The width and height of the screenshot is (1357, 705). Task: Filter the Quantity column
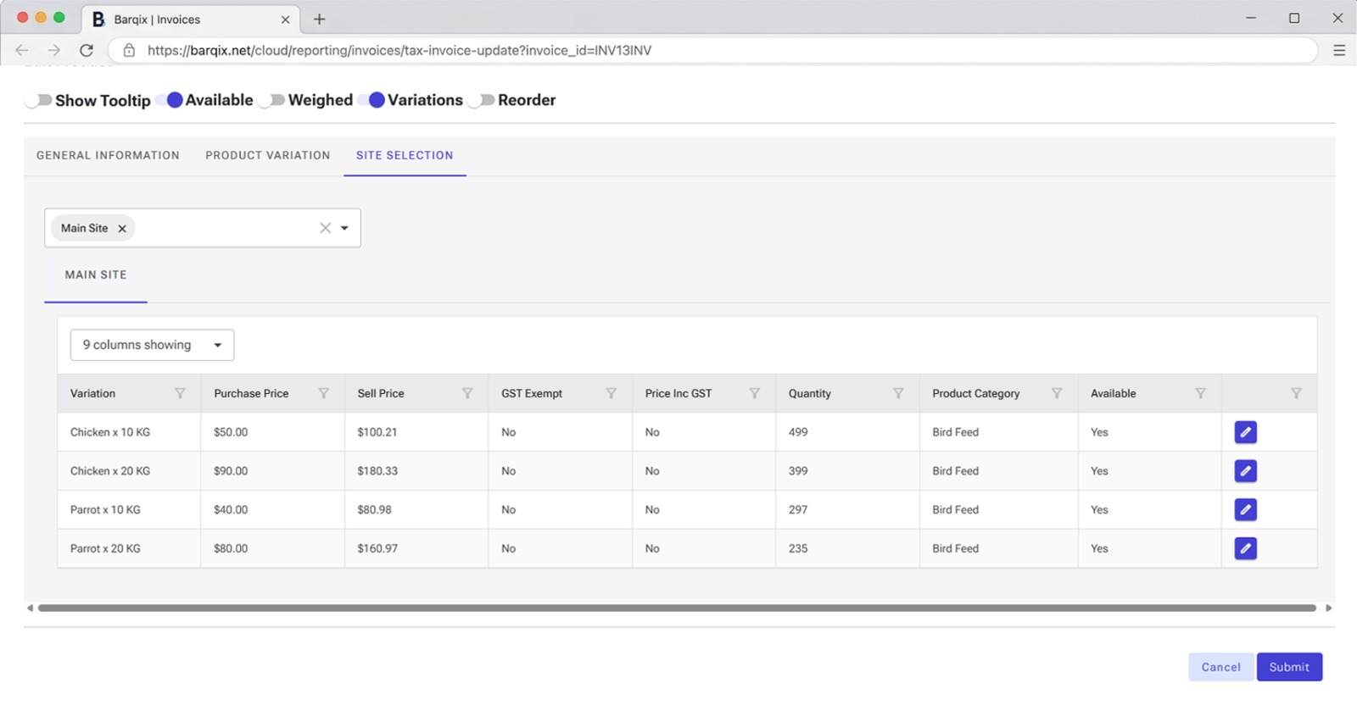tap(898, 393)
